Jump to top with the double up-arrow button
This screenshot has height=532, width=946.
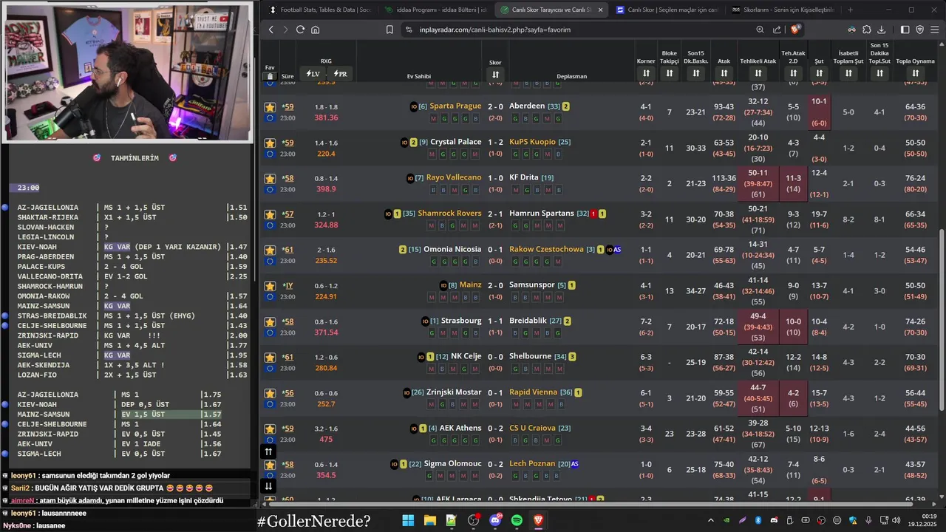click(268, 451)
